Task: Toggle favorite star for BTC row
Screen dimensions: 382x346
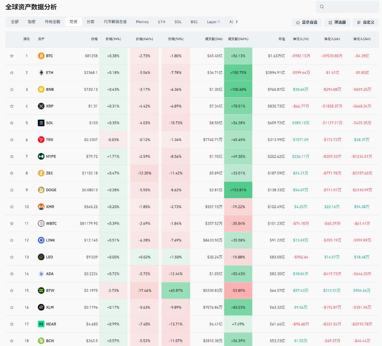Action: (x=12, y=56)
